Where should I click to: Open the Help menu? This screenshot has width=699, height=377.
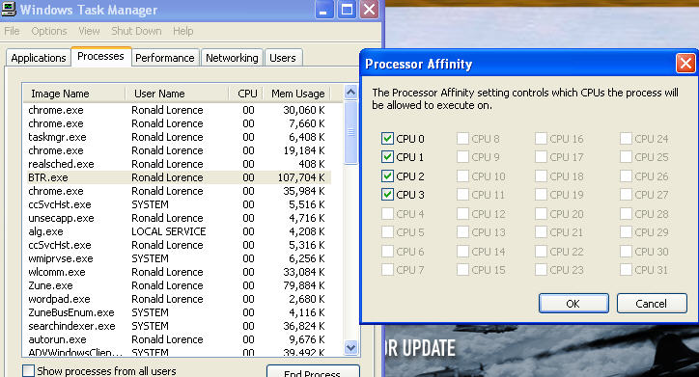(x=182, y=31)
